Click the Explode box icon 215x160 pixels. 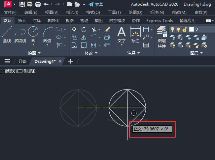[x=107, y=37]
